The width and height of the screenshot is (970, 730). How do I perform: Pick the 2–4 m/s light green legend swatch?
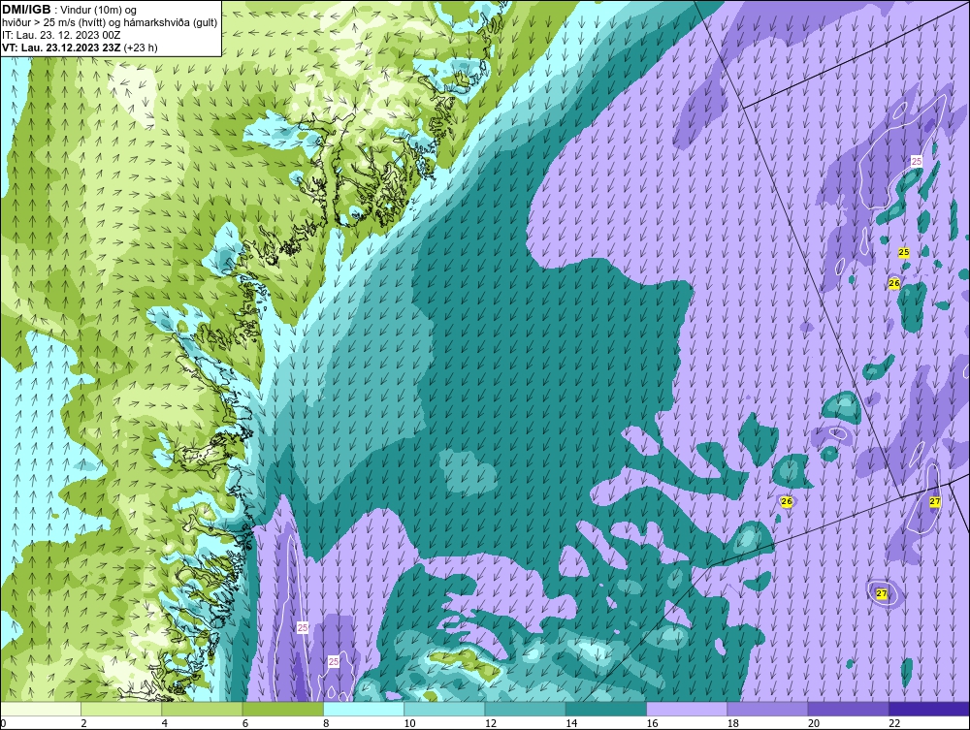tap(121, 709)
